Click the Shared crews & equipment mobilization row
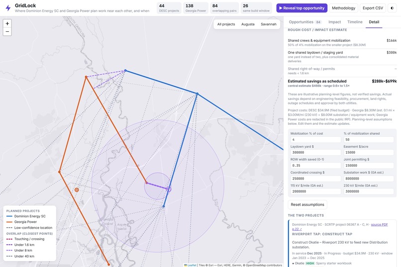The image size is (401, 267). point(342,42)
